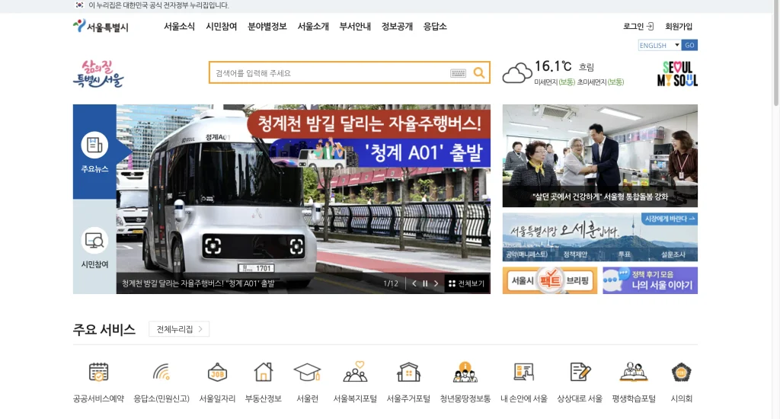
Task: Click the 16.1℃ temperature reading
Action: tap(553, 66)
